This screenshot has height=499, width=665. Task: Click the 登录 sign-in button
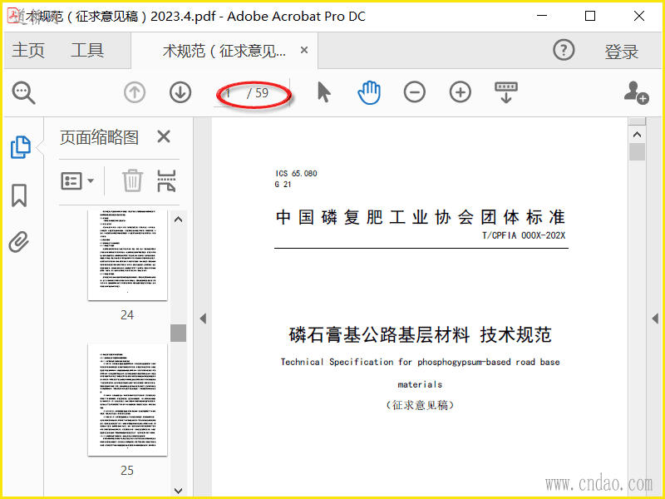coord(621,52)
